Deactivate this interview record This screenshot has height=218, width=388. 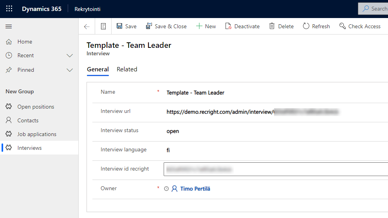tap(242, 26)
